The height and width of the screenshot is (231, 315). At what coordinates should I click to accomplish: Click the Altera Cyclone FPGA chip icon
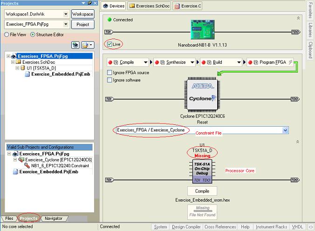(x=202, y=95)
